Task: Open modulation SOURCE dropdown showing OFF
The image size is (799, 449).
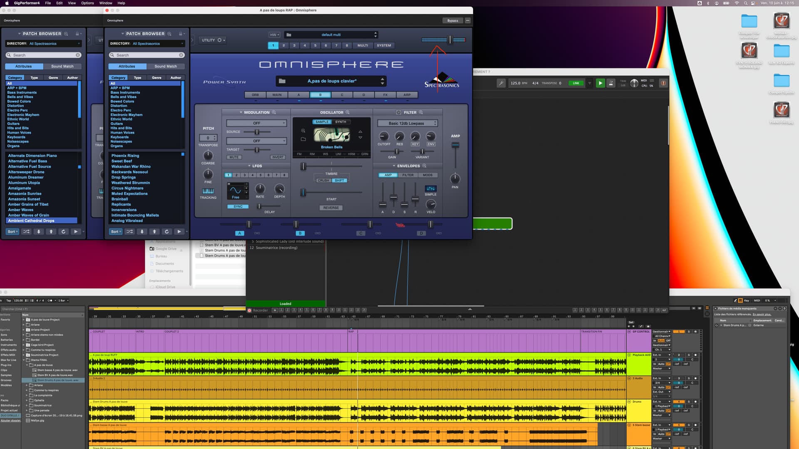Action: (256, 123)
